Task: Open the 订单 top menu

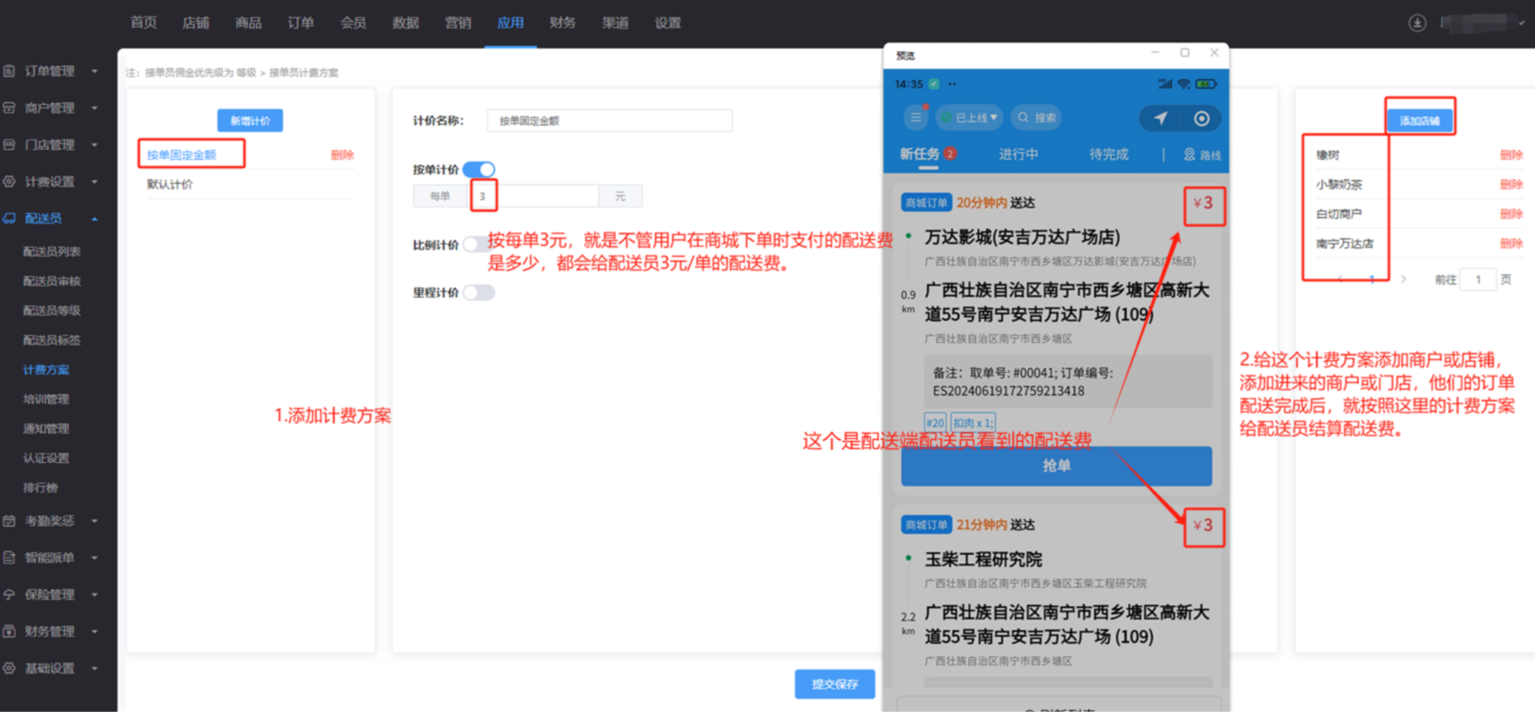Action: [300, 23]
